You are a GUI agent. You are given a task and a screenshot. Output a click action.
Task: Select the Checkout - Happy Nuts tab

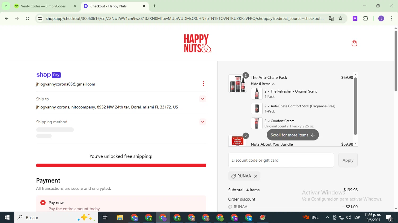(115, 6)
